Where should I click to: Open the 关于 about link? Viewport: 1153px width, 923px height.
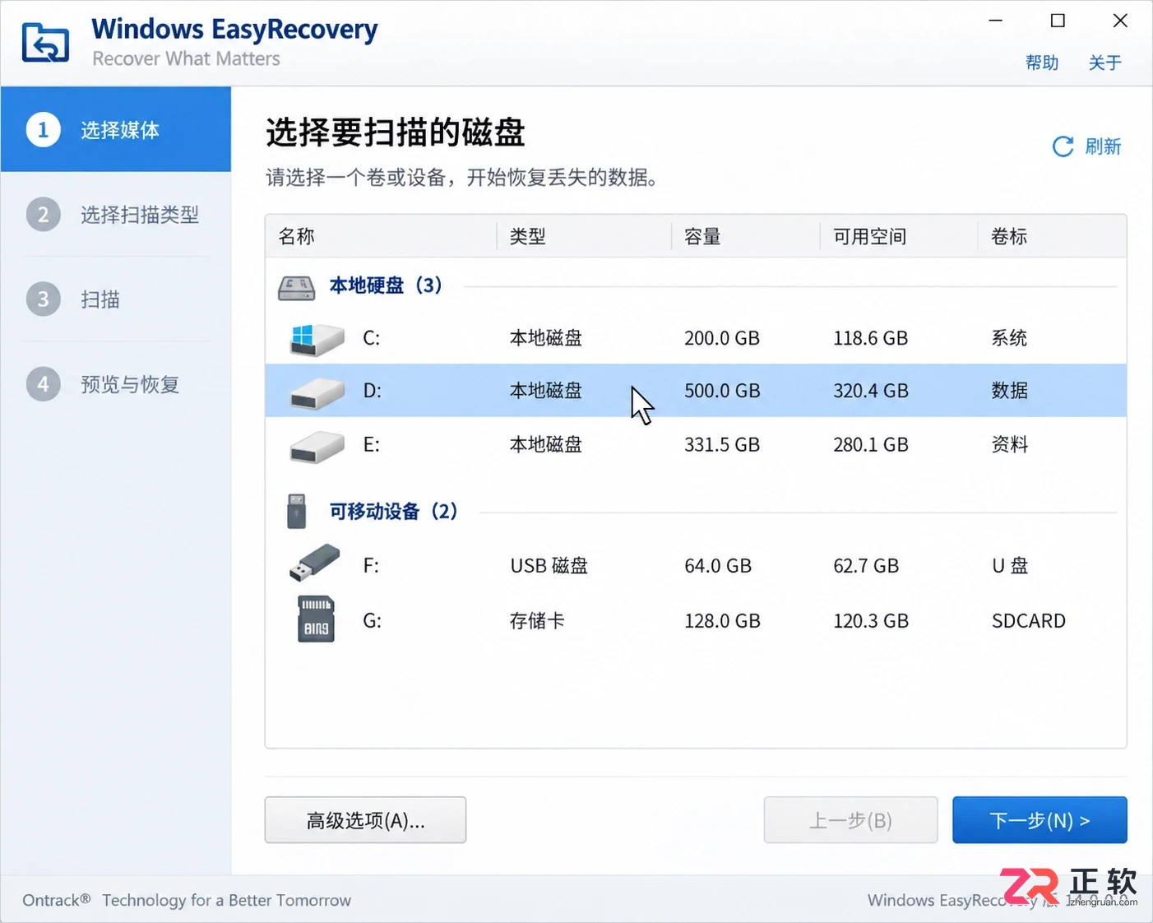click(1104, 63)
